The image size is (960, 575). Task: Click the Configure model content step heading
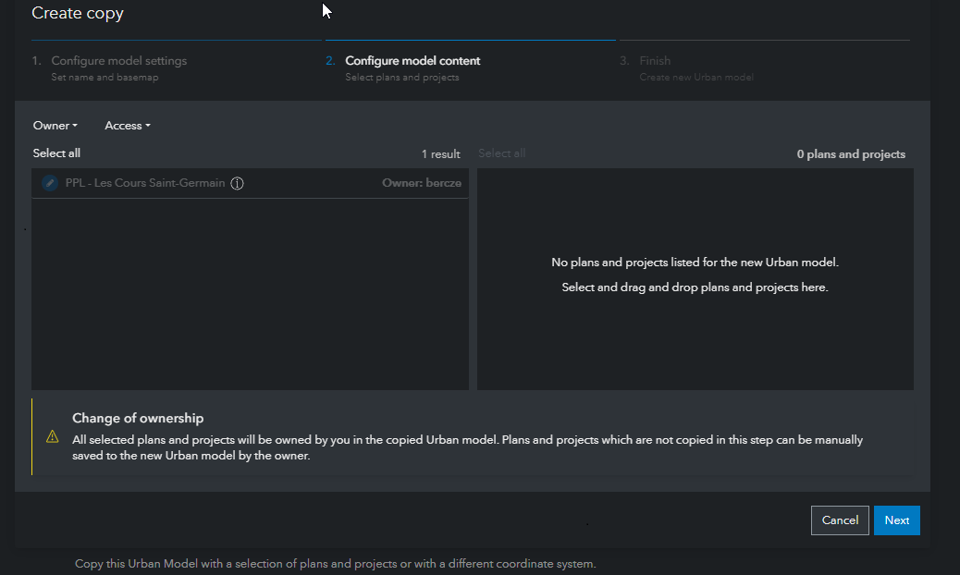(412, 60)
